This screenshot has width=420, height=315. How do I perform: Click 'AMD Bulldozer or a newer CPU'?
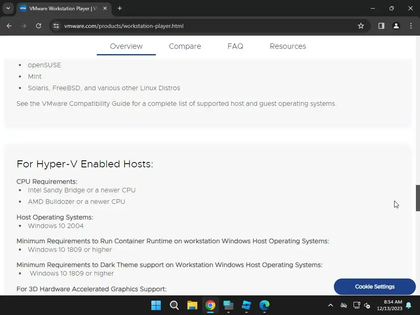[76, 202]
